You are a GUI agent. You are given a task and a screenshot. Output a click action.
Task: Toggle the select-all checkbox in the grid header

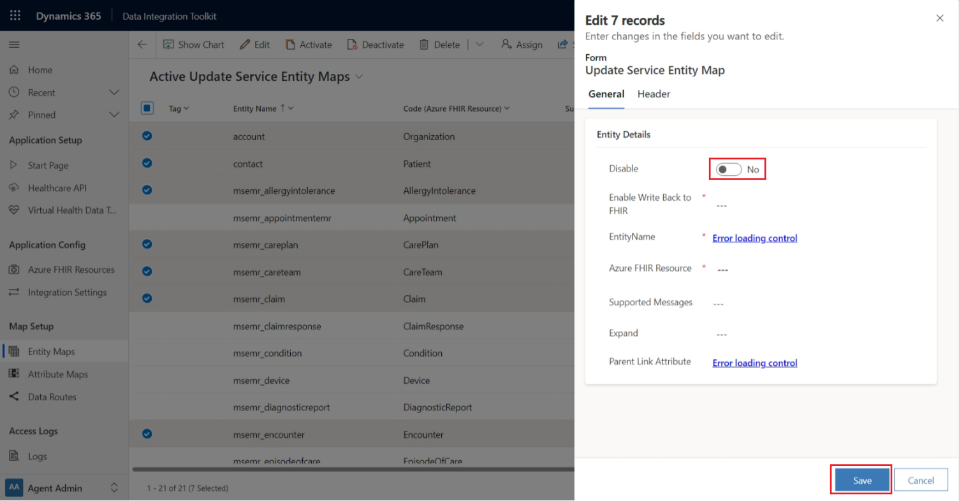tap(147, 108)
